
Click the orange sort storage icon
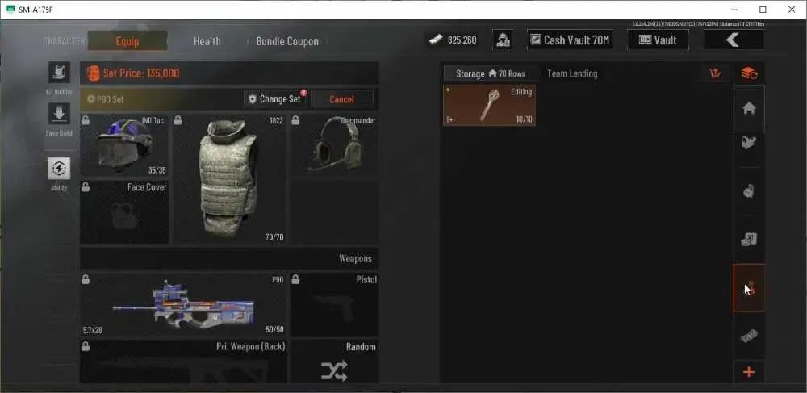point(749,73)
